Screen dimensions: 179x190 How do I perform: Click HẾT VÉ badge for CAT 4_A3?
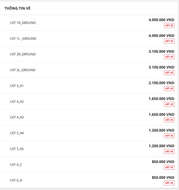click(x=169, y=120)
